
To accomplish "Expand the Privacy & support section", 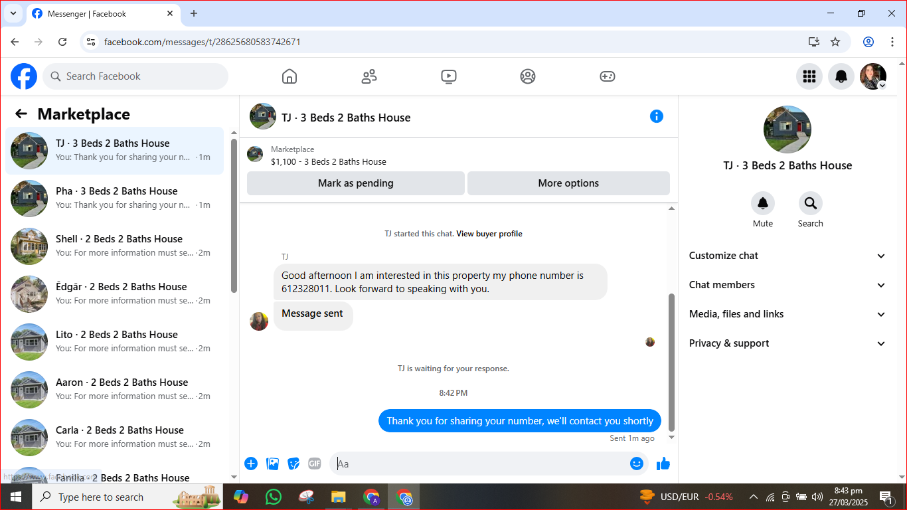I will pos(787,343).
